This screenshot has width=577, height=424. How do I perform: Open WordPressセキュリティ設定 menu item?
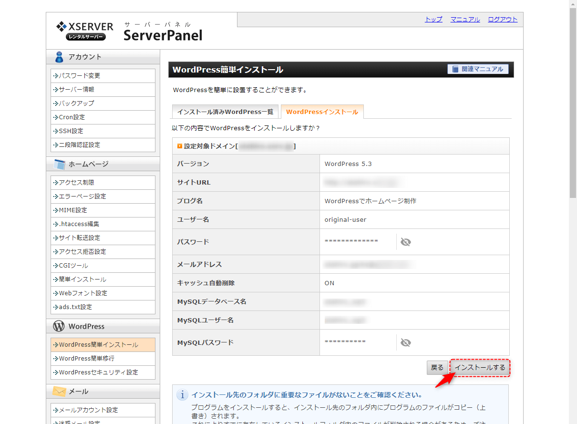103,372
